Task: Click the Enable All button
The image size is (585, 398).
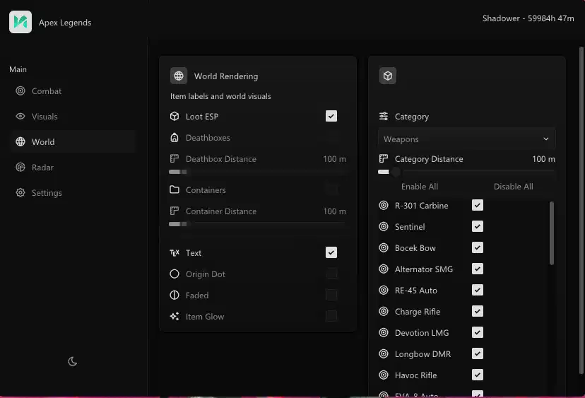Action: click(x=420, y=187)
